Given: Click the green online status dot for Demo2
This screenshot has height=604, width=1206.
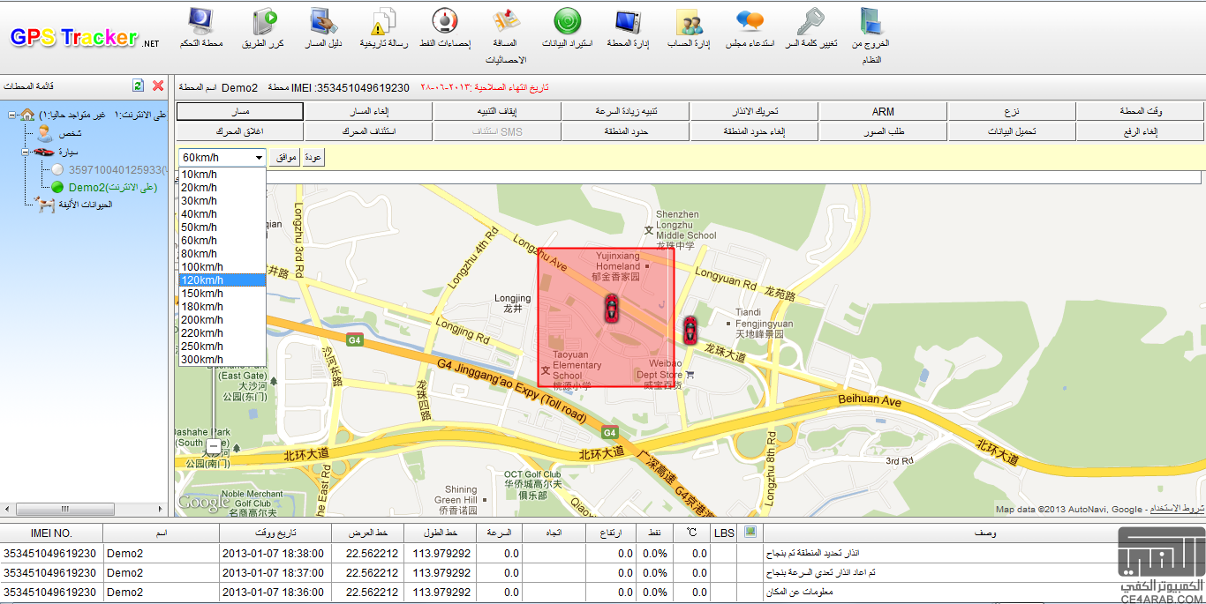Looking at the screenshot, I should 57,187.
